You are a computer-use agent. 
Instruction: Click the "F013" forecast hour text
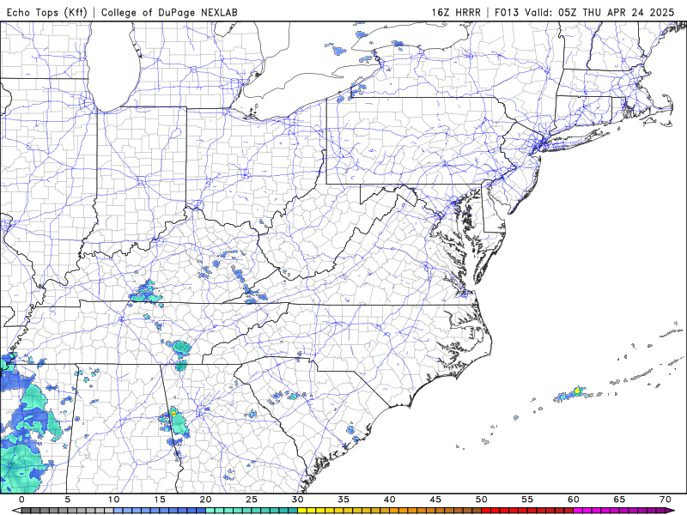tap(508, 12)
